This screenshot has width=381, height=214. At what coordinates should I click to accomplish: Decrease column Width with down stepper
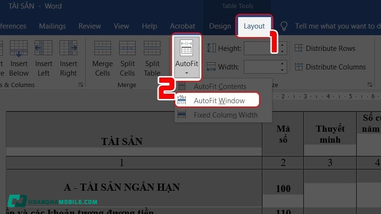[282, 70]
